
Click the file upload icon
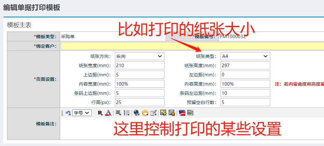(172, 113)
